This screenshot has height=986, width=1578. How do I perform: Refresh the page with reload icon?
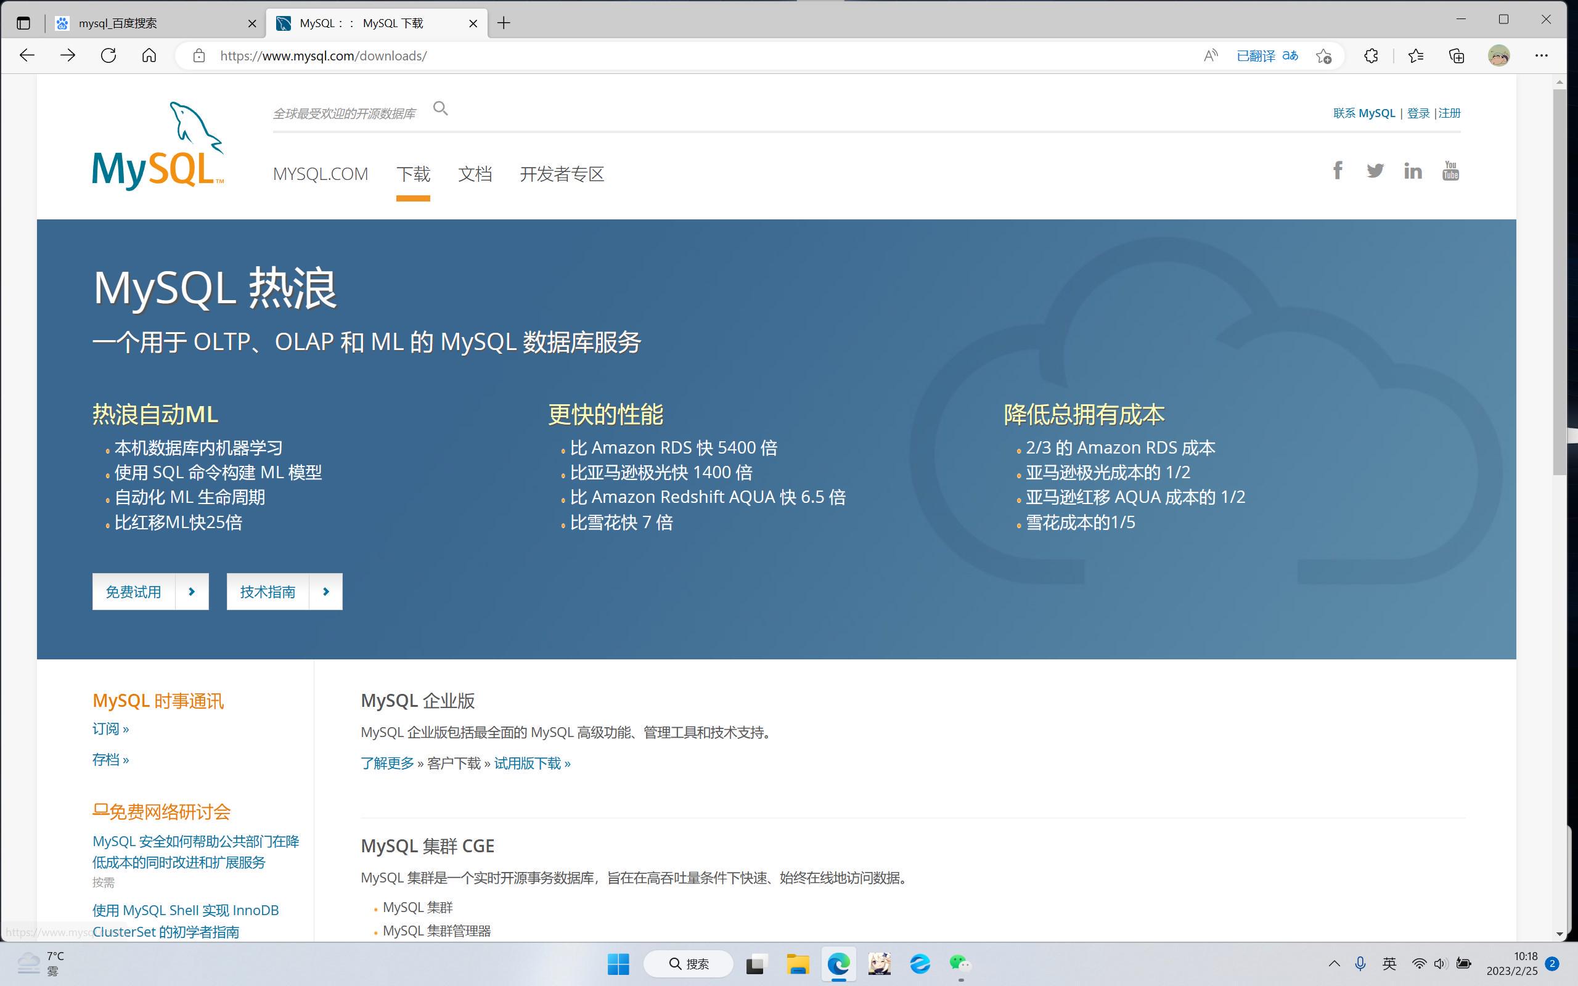point(108,55)
